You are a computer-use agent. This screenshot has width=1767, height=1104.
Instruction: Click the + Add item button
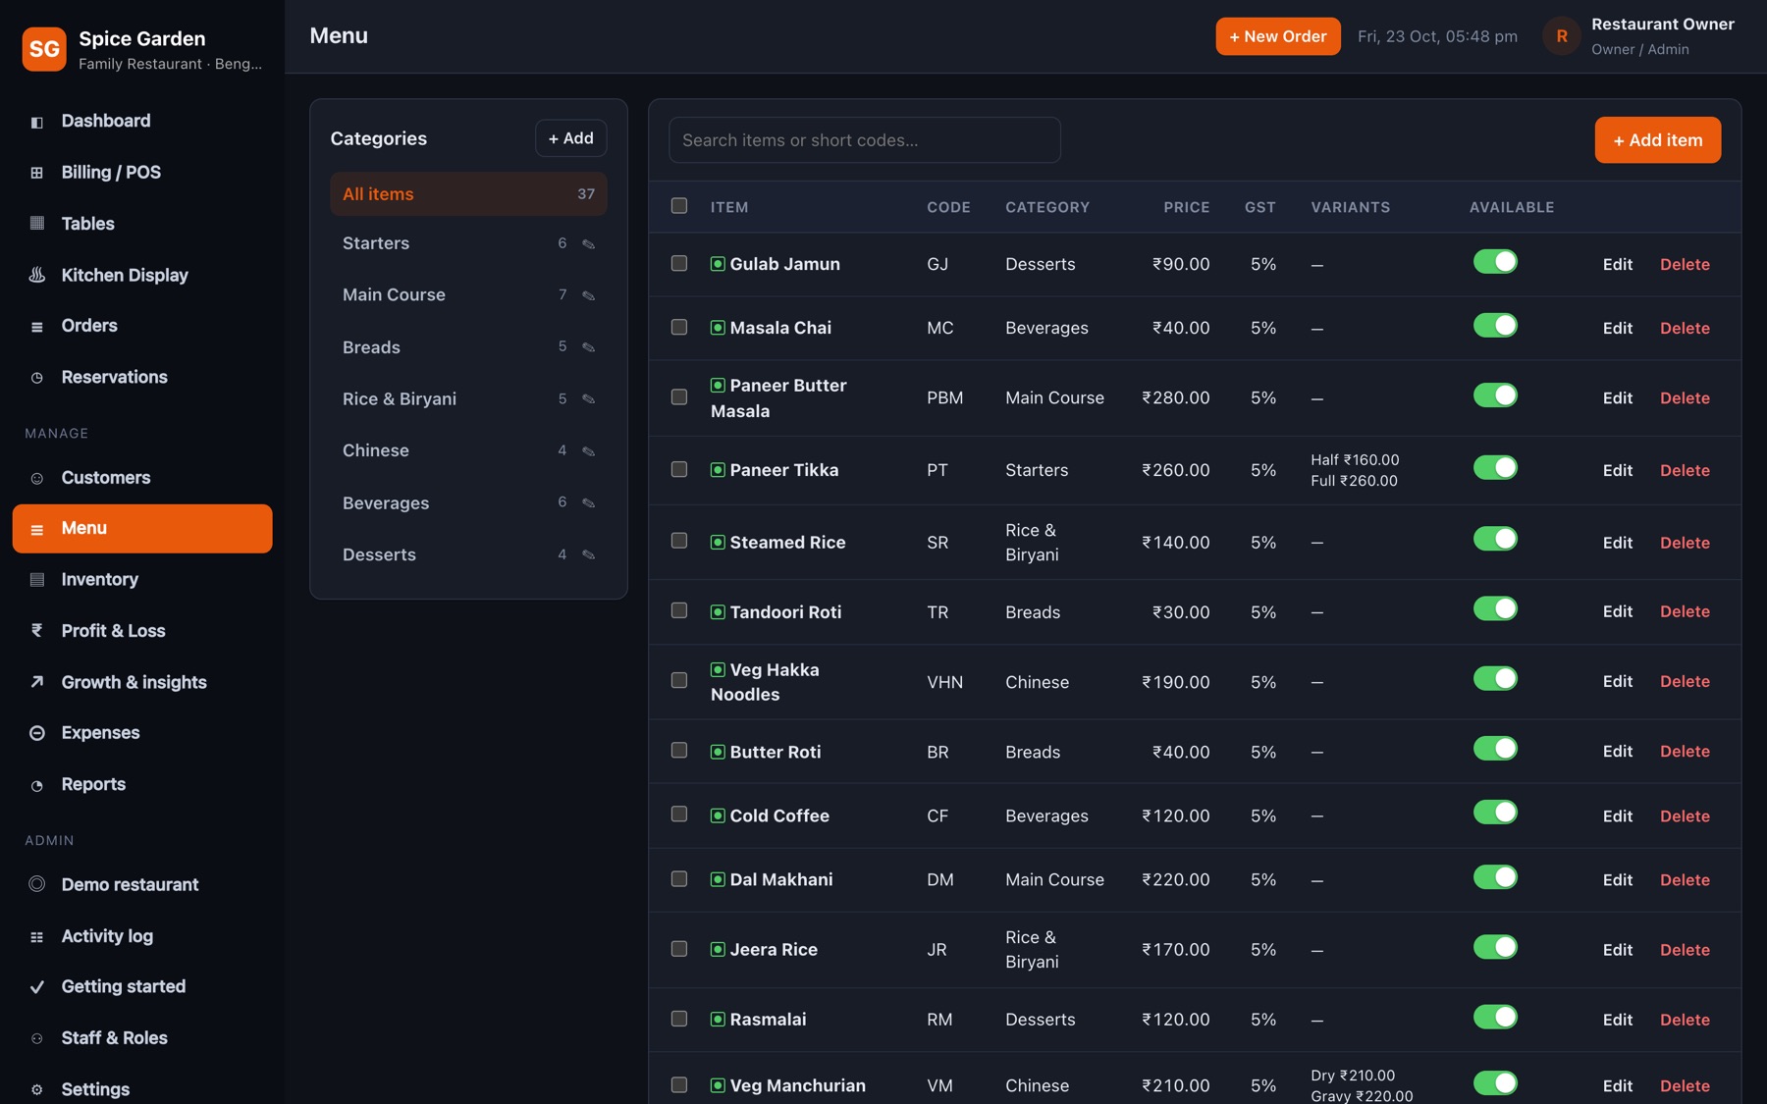point(1657,139)
